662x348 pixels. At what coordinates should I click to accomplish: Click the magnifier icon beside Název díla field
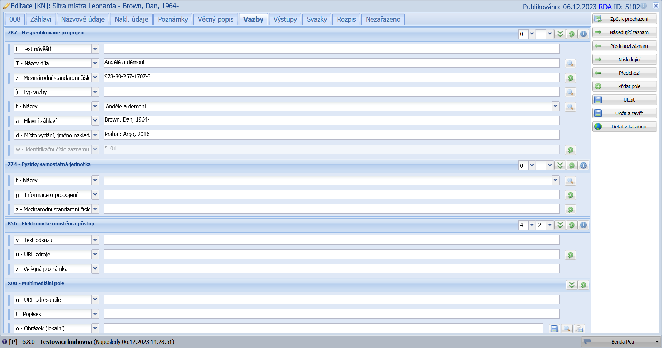570,64
